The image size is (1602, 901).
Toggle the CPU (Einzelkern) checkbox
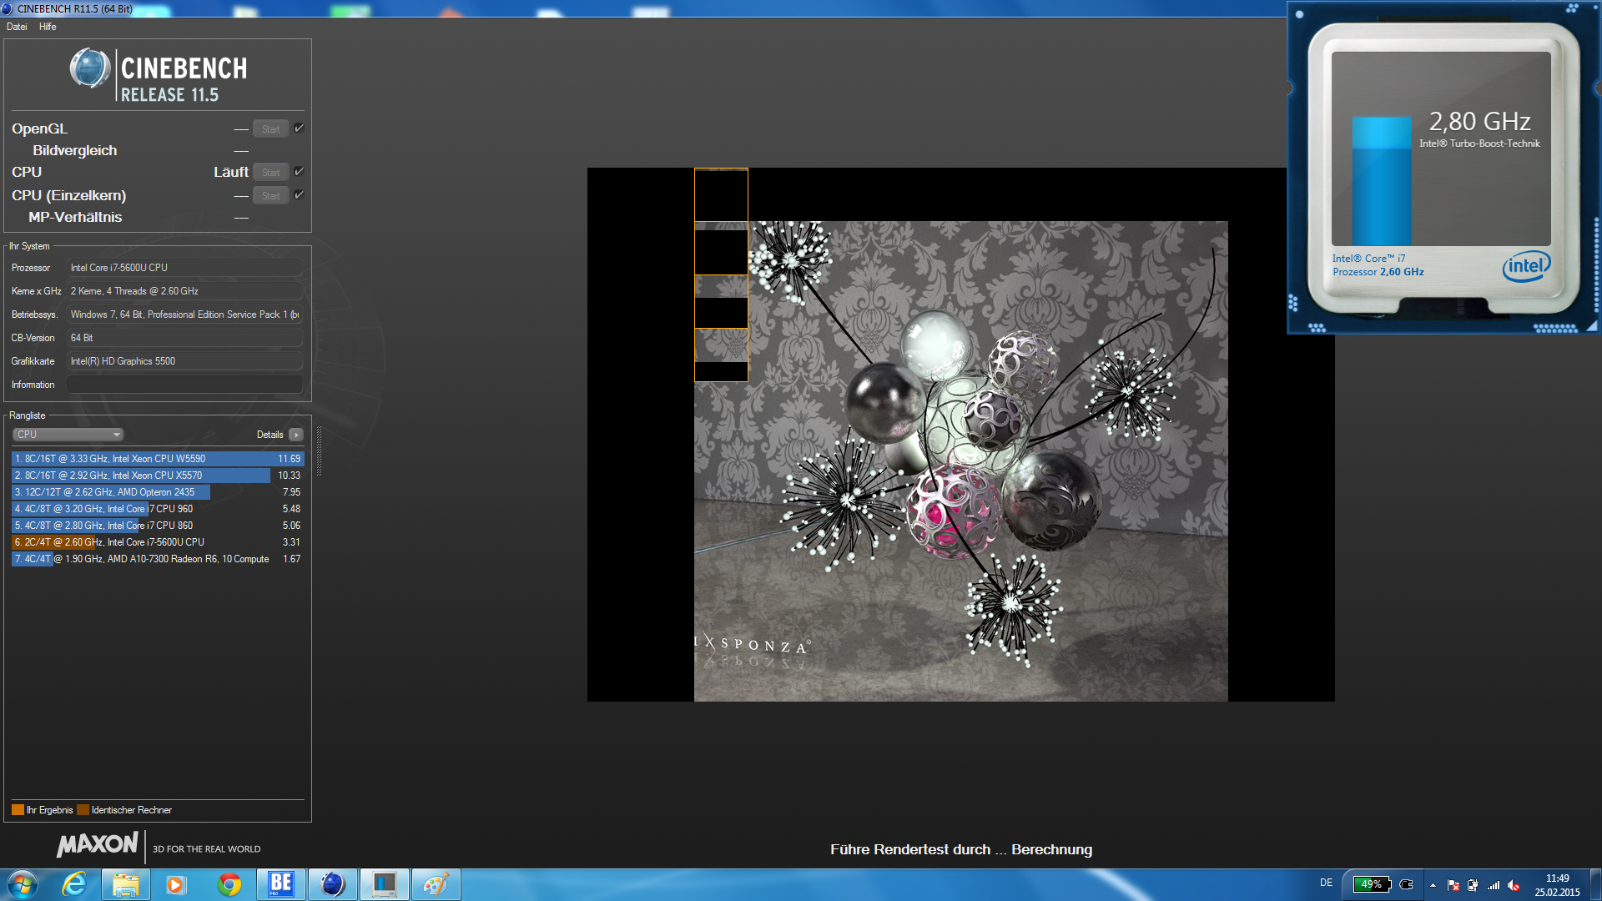[x=299, y=195]
